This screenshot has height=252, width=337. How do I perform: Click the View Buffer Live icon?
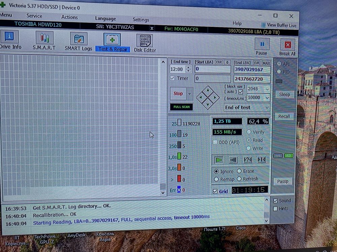pos(263,25)
